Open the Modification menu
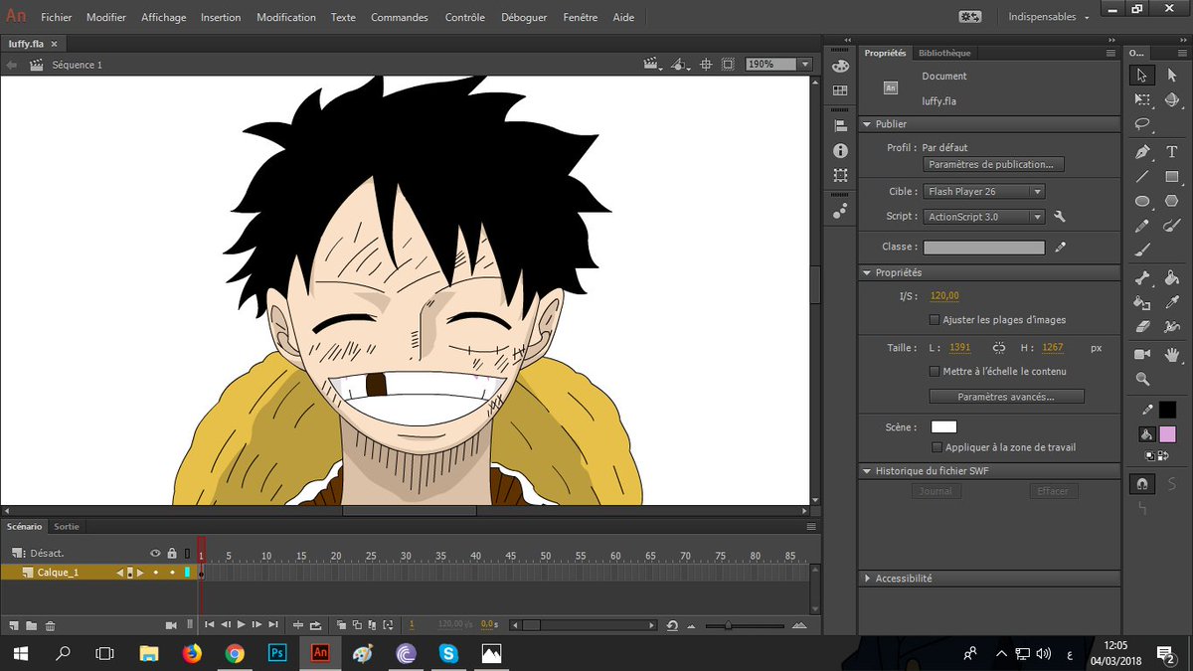The height and width of the screenshot is (671, 1193). 286,17
